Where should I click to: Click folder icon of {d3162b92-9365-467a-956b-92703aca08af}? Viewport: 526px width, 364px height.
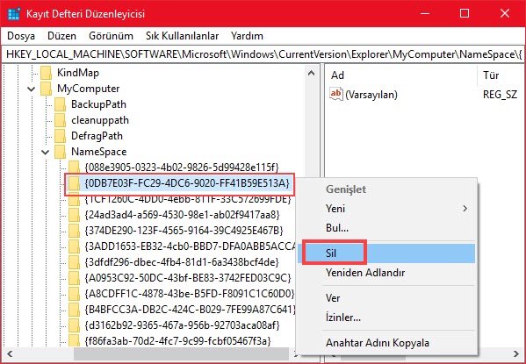pos(74,325)
